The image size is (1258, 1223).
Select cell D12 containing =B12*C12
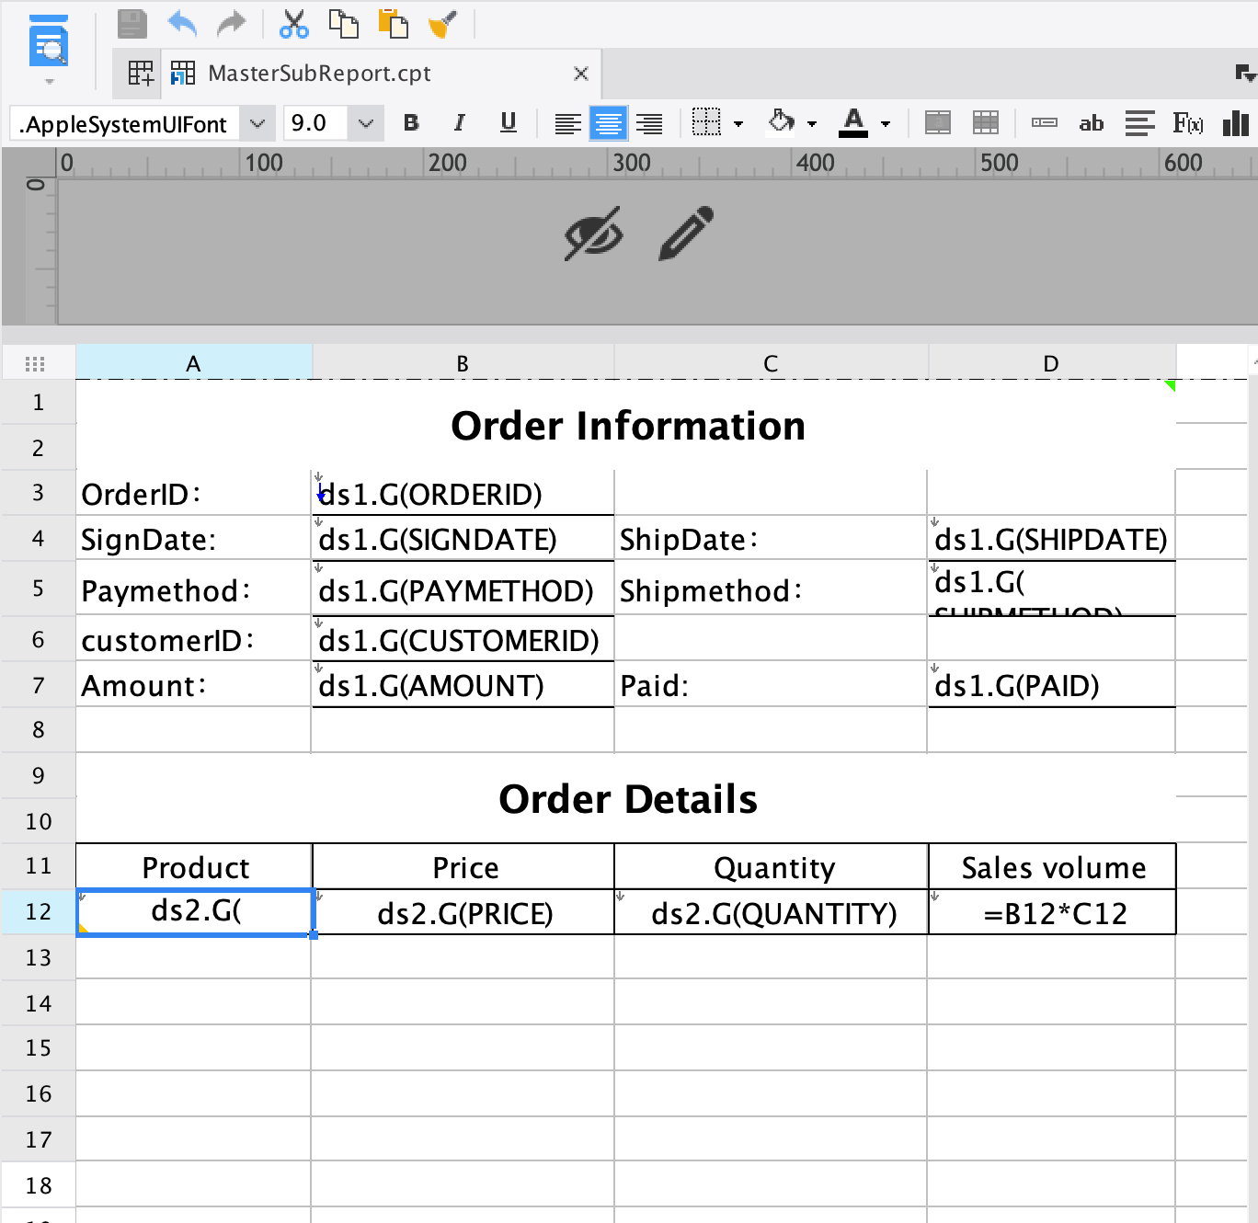[1050, 912]
